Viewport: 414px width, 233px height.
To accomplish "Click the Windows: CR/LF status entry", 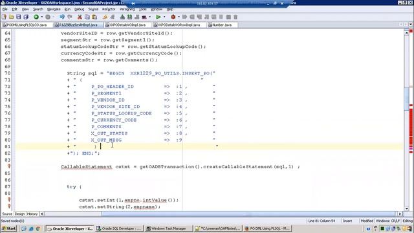I will coord(387,221).
